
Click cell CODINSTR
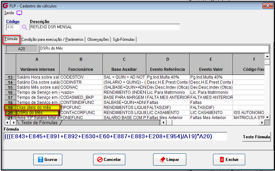81,82
